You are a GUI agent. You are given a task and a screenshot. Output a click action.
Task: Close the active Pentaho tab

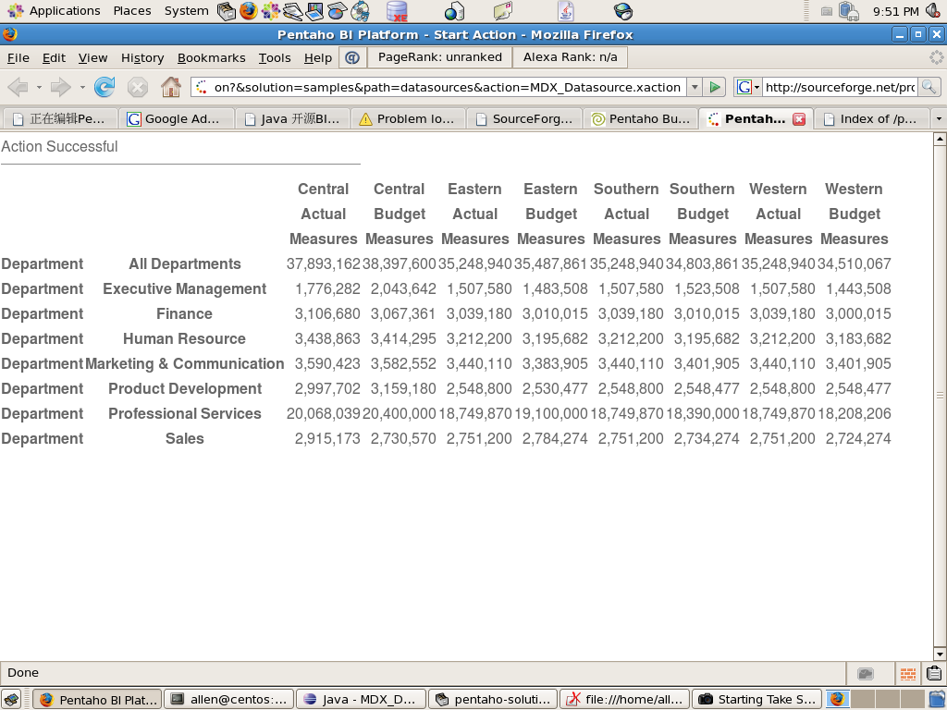click(799, 119)
